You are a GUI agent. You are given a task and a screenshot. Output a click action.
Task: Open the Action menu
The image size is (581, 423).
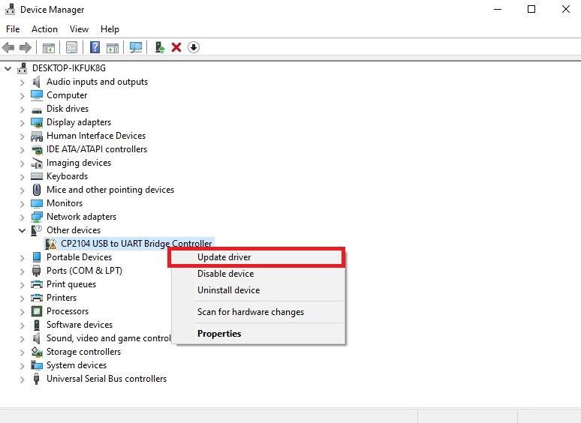44,29
